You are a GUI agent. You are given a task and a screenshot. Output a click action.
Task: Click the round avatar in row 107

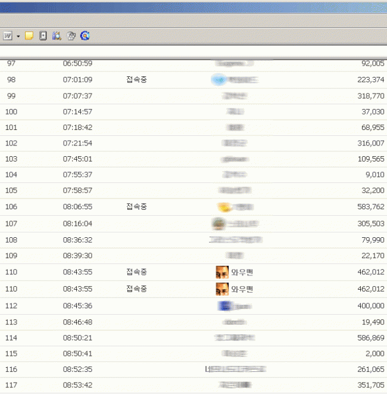click(x=219, y=224)
